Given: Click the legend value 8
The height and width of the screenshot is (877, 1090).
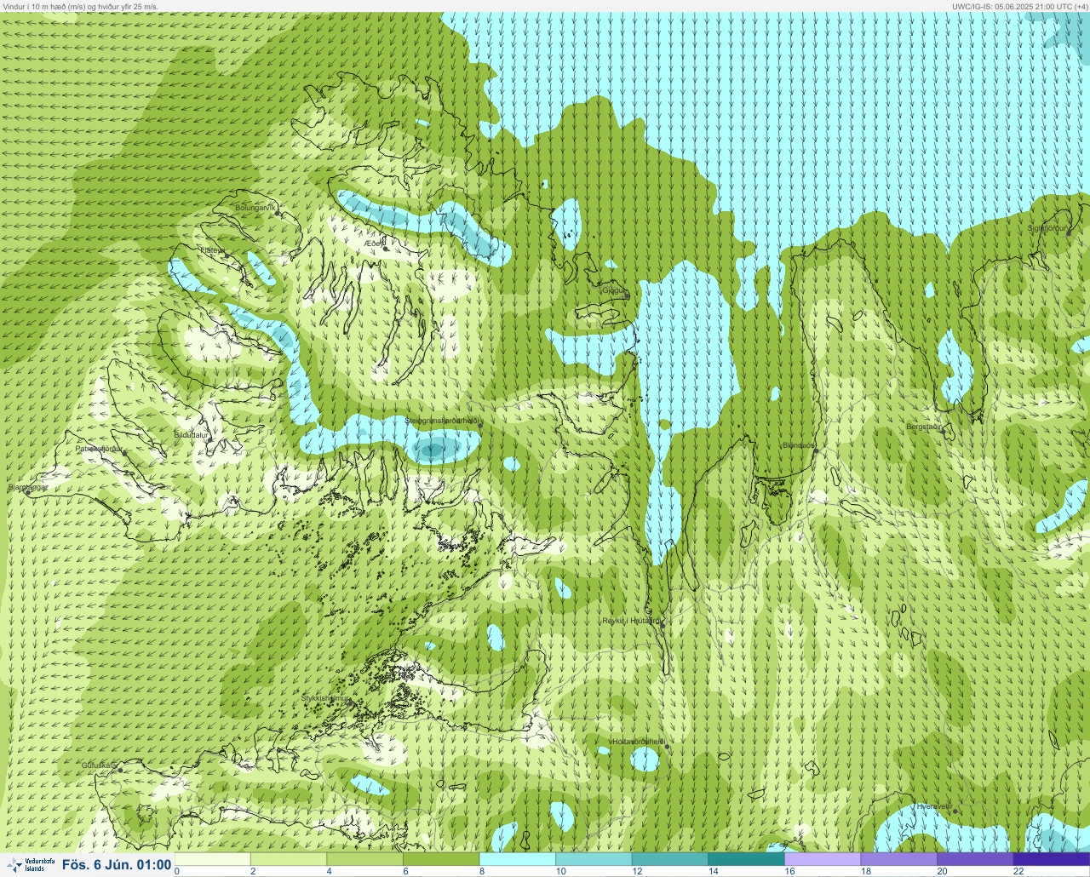Looking at the screenshot, I should pos(482,871).
